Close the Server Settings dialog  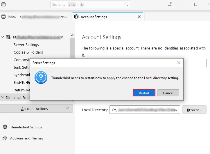tap(179, 63)
